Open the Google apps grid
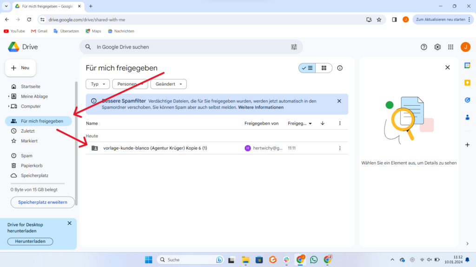 [450, 47]
